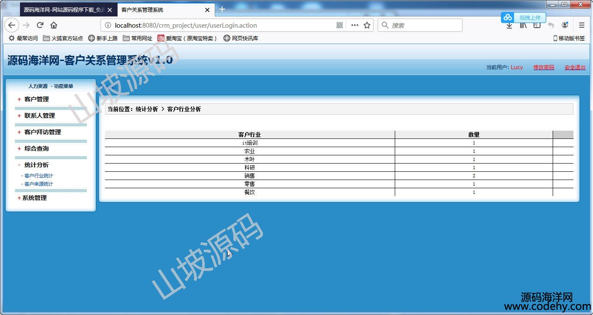Select the 零售 industry cell

pos(250,184)
